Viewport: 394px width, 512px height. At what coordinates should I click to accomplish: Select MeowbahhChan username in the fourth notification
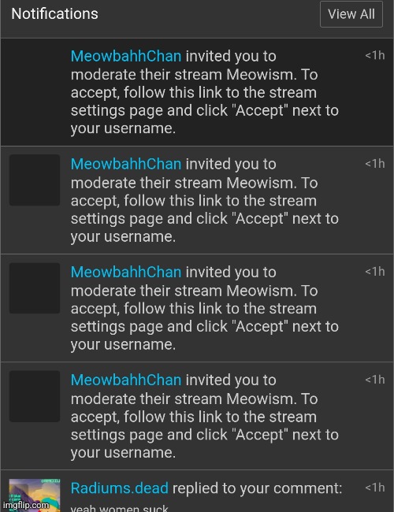(x=126, y=380)
